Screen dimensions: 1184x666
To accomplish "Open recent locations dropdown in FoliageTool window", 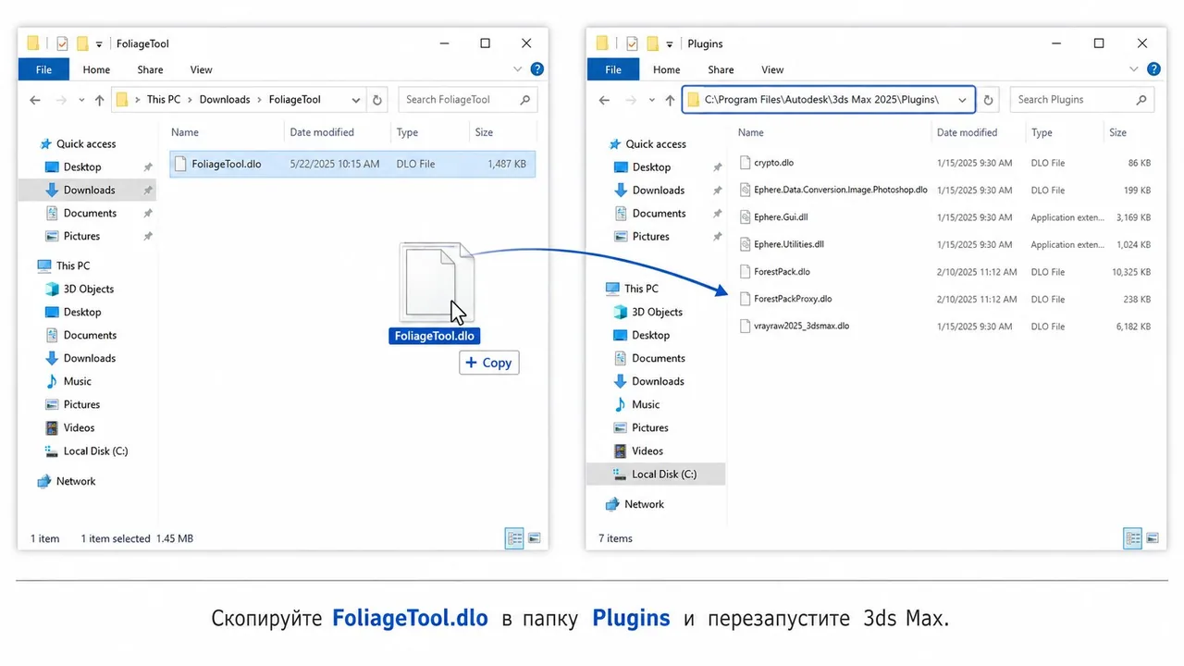I will (81, 100).
